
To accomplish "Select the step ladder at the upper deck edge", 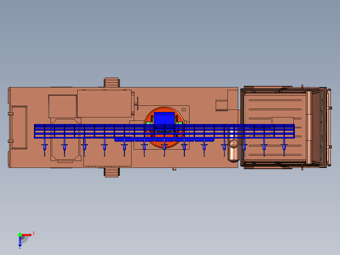I will [x=112, y=82].
